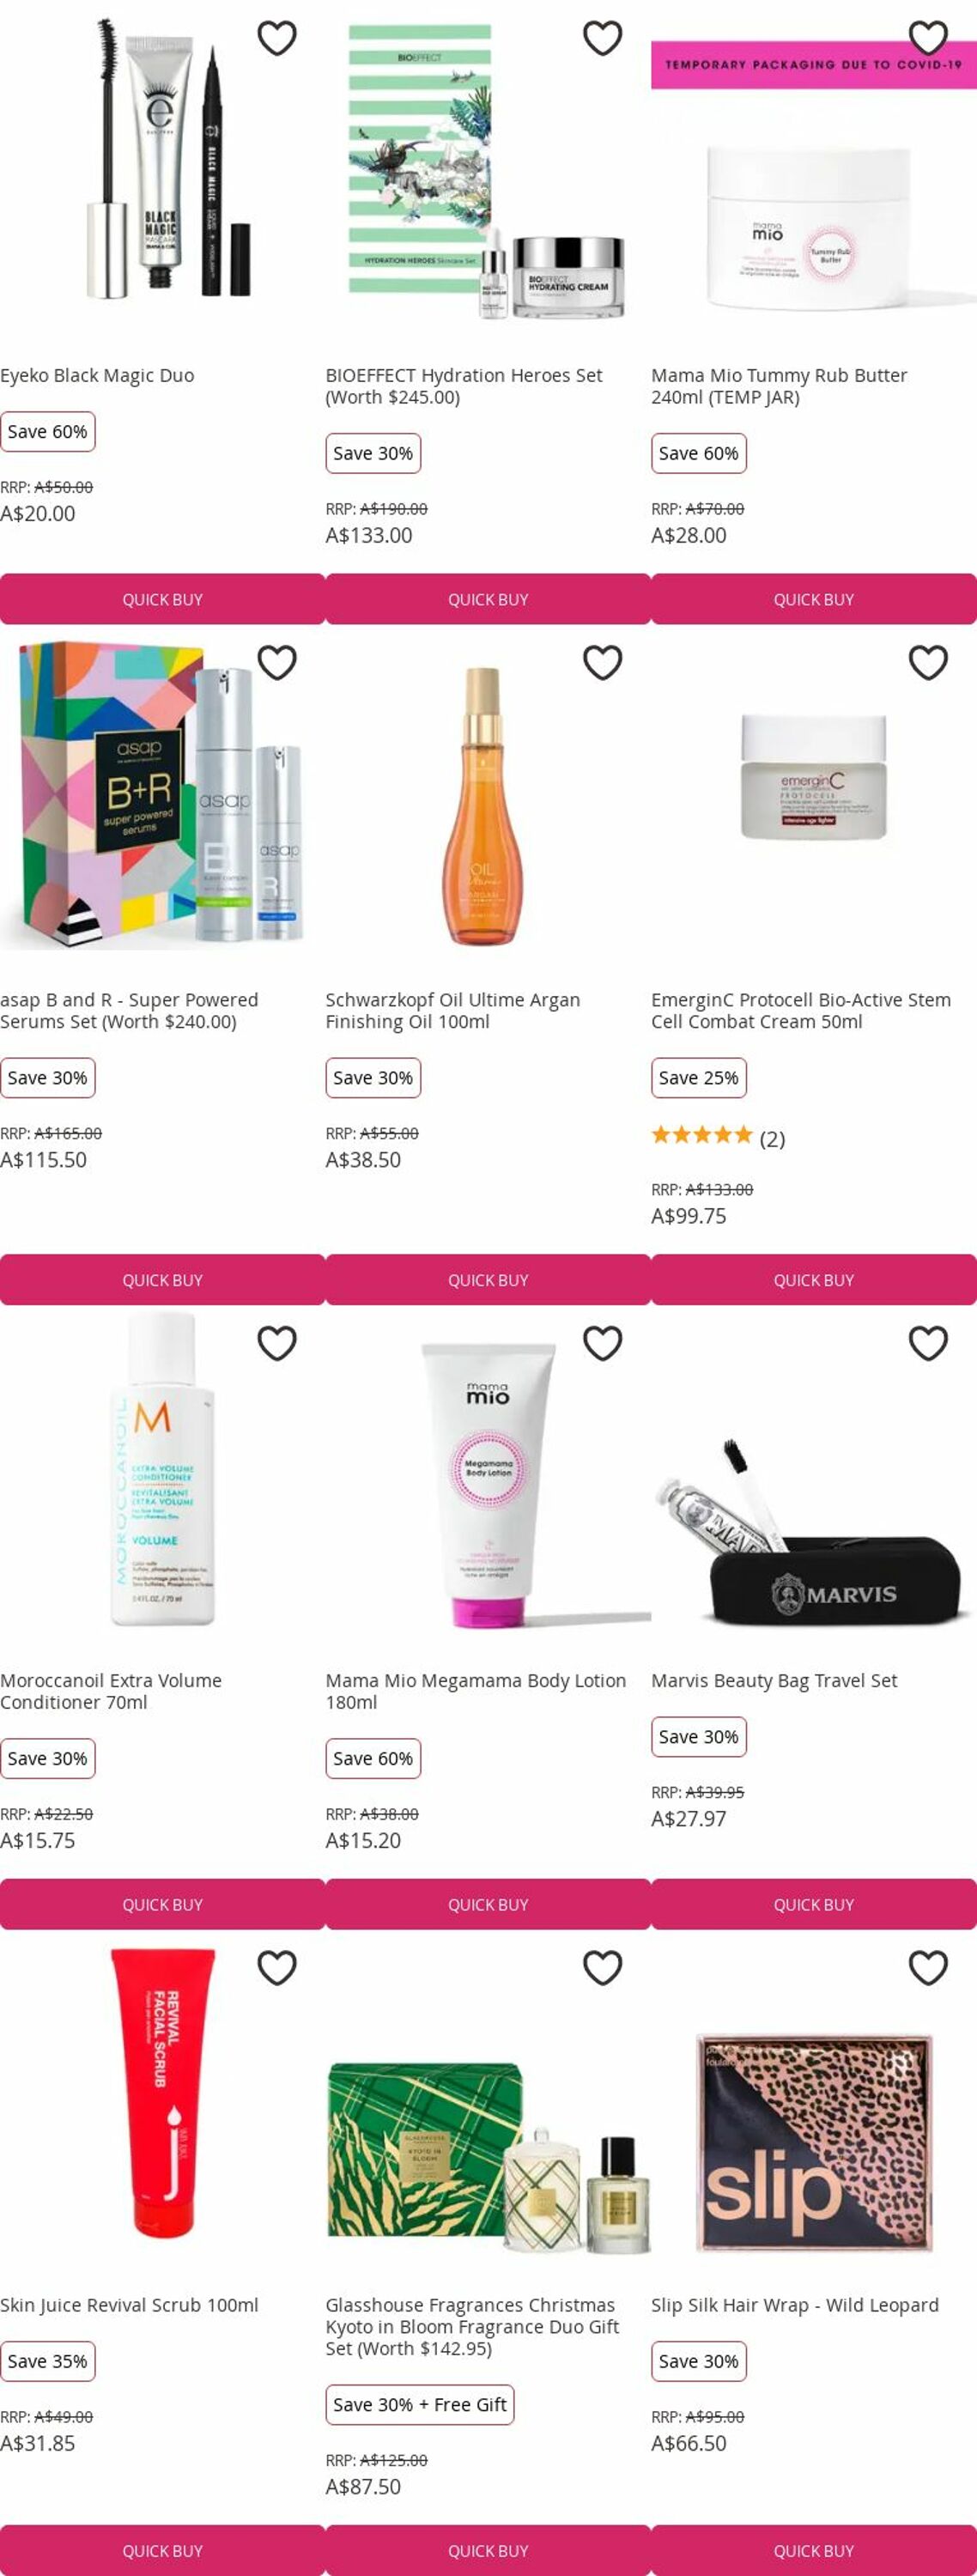Screen dimensions: 977x2576
Task: Add Moroccanoil Extra Volume Conditioner to wishlist
Action: [277, 1343]
